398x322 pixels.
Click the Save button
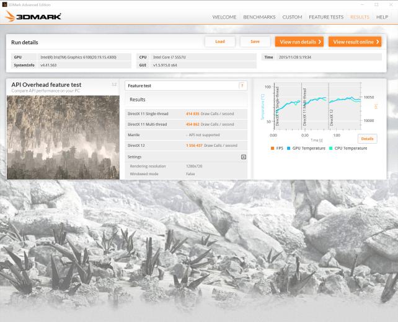(x=255, y=41)
